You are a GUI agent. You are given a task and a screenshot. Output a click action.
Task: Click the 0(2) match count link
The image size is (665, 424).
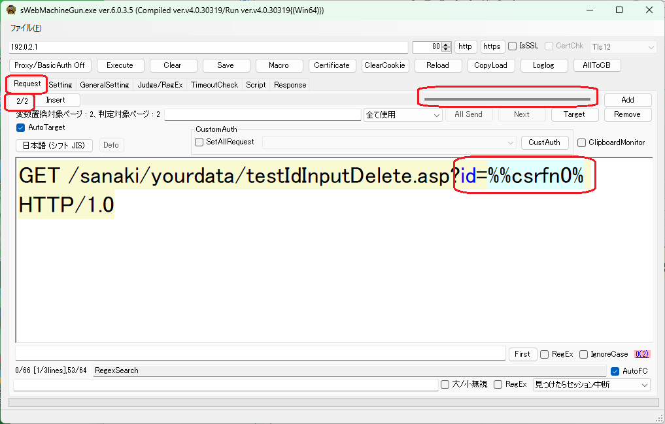(642, 354)
